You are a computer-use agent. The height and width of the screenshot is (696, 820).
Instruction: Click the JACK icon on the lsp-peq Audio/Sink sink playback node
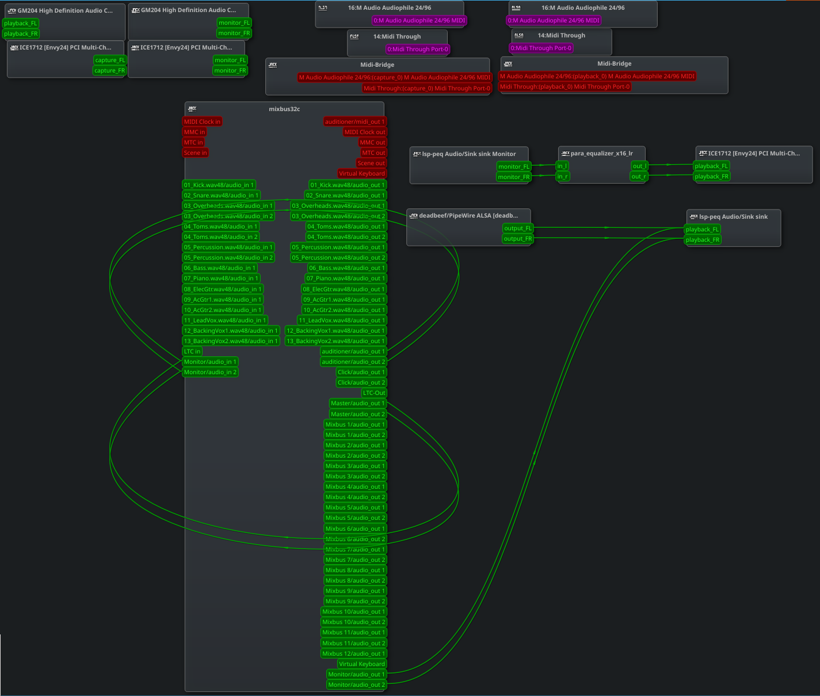pos(694,216)
